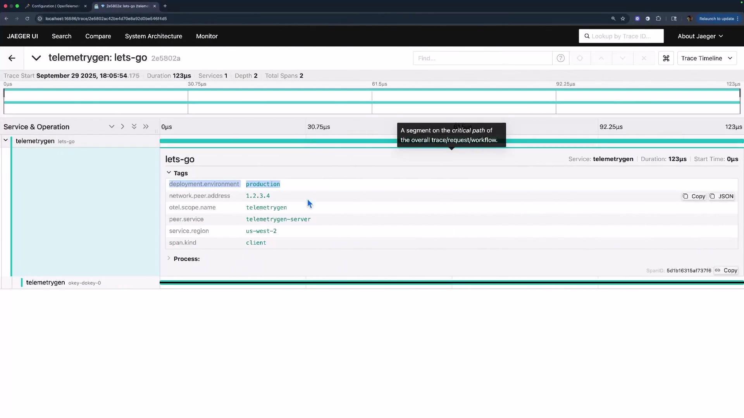Click the production tag value
Image resolution: width=744 pixels, height=418 pixels.
point(263,184)
